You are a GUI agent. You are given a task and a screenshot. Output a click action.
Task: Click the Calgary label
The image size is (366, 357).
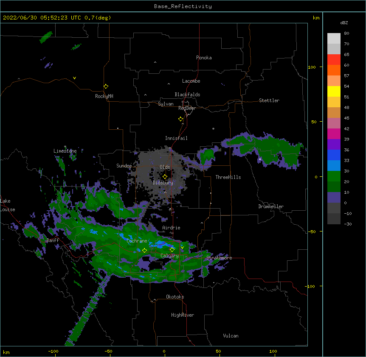(169, 256)
